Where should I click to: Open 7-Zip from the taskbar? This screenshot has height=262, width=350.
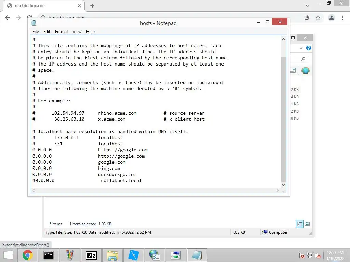(91, 255)
